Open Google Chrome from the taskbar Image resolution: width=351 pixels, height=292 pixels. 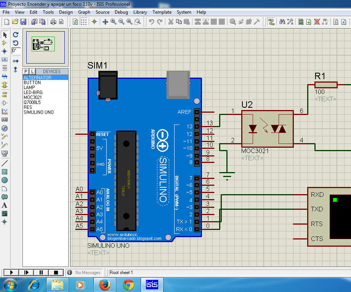pos(128,284)
